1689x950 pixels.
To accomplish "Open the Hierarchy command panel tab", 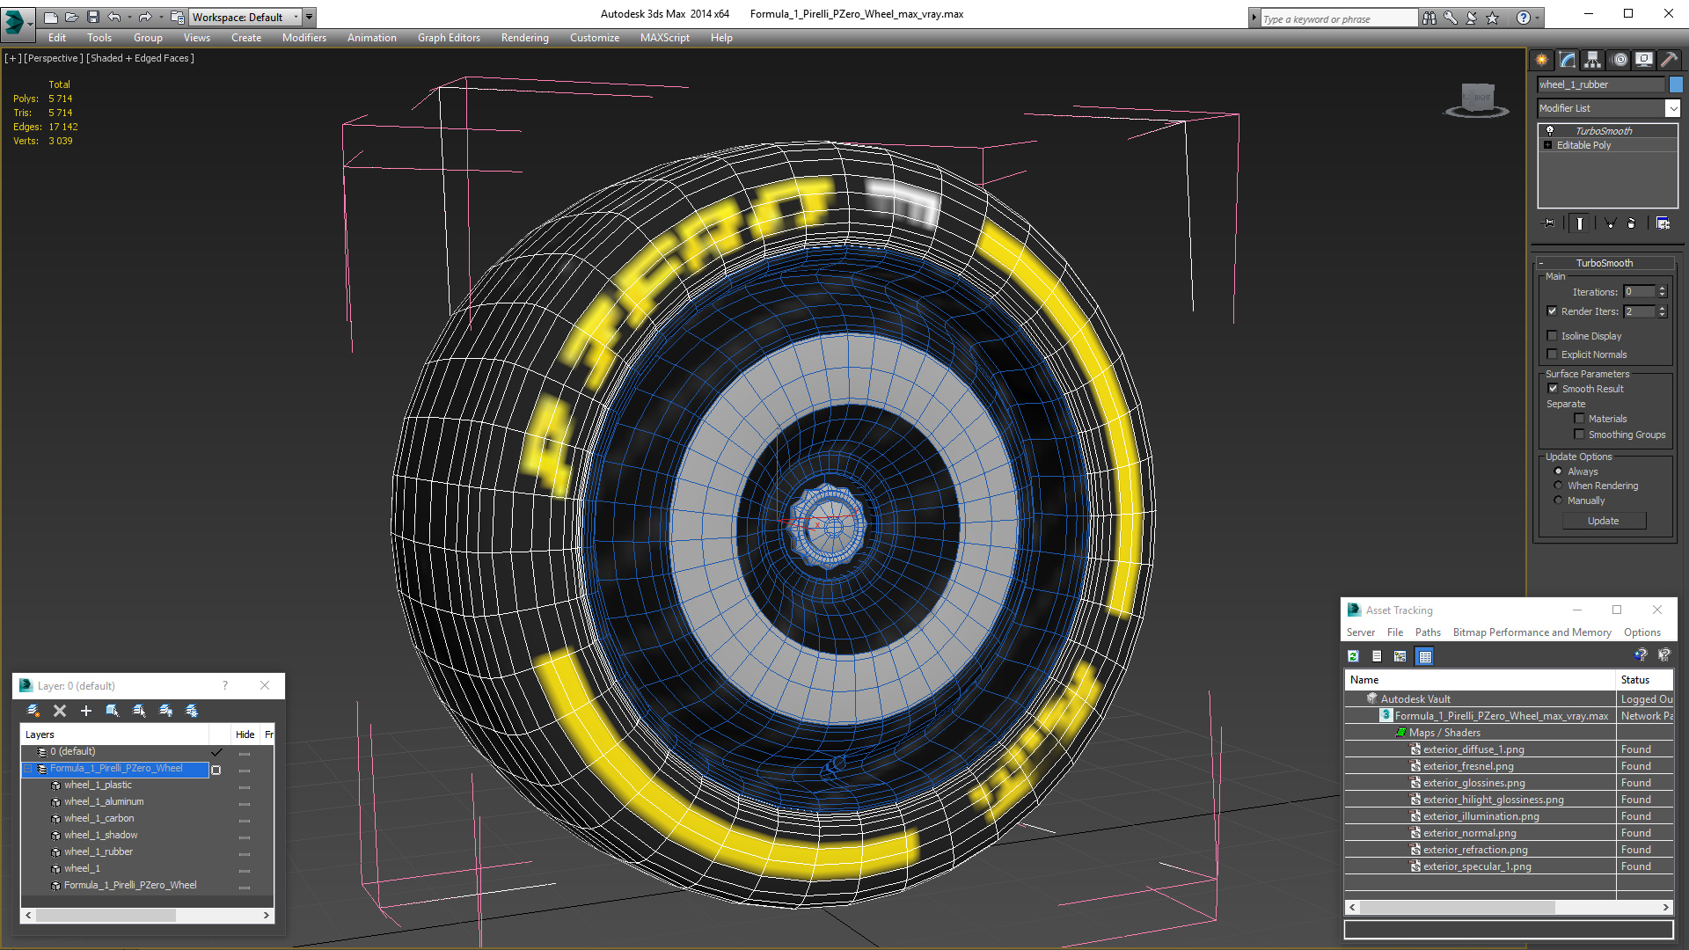I will click(x=1592, y=60).
